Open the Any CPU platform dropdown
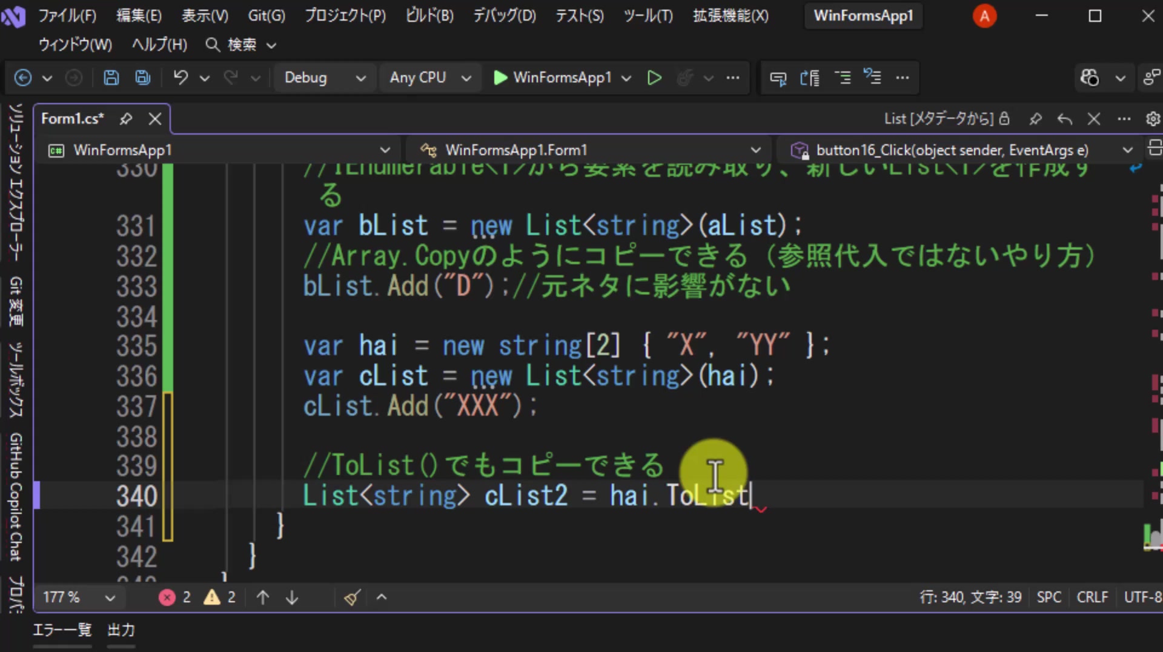Screen dimensions: 1163x652 click(430, 78)
